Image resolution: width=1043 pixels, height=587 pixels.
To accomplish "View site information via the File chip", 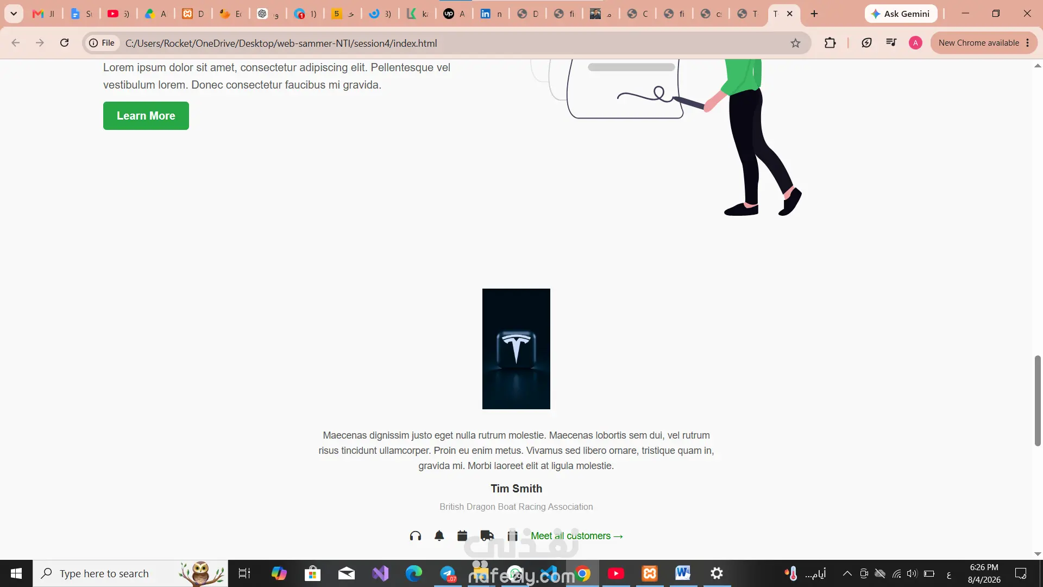I will (102, 43).
